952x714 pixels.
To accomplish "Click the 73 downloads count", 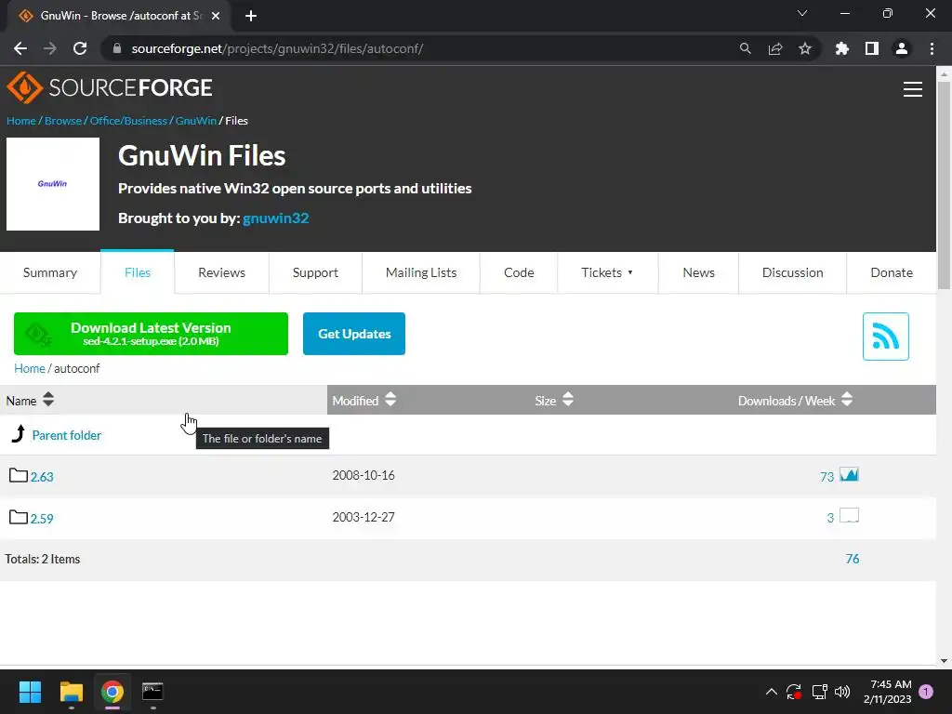I will coord(826,477).
